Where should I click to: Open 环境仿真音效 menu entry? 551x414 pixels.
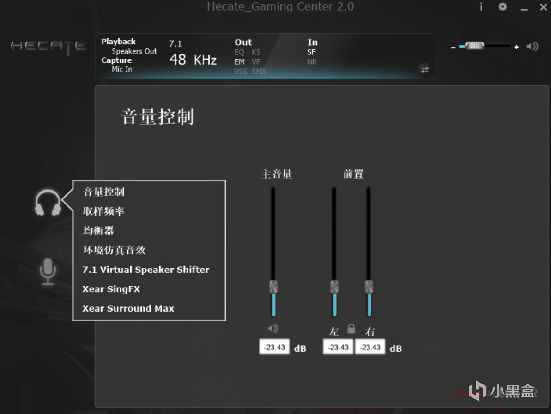[x=114, y=250]
